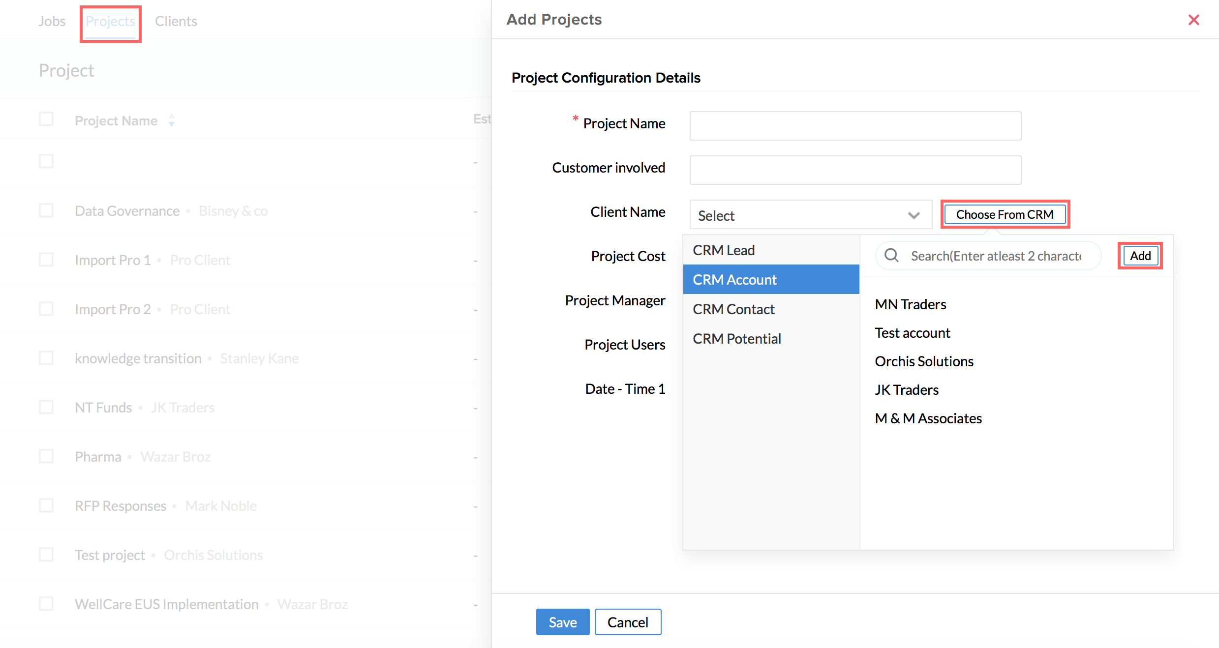The image size is (1219, 648).
Task: Click the Project Name input field
Action: click(x=855, y=126)
